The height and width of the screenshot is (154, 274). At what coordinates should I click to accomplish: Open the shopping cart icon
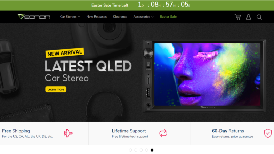237,17
